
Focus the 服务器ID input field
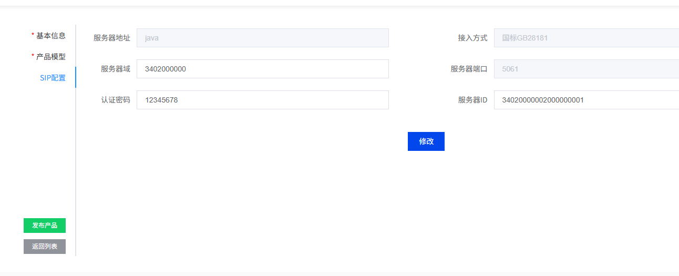[586, 100]
